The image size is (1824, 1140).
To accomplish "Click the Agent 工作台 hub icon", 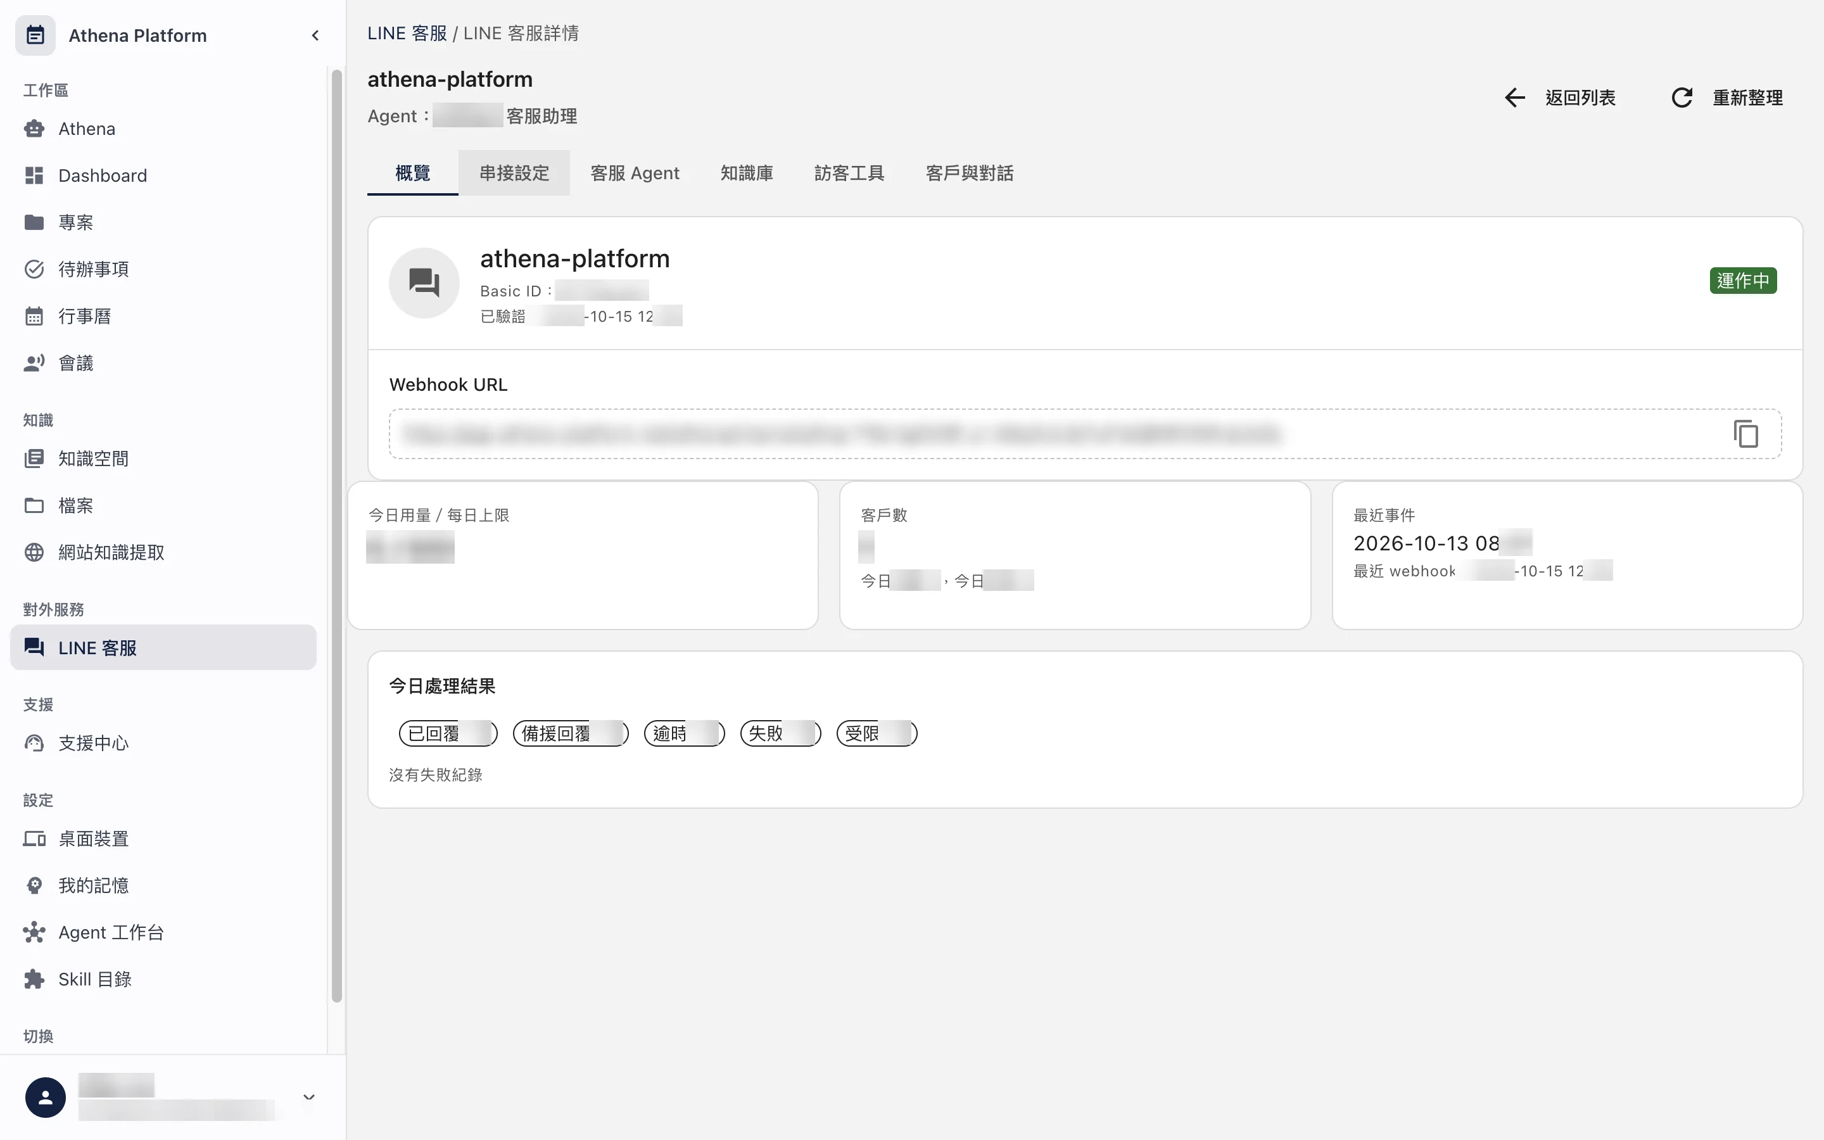I will pos(34,933).
